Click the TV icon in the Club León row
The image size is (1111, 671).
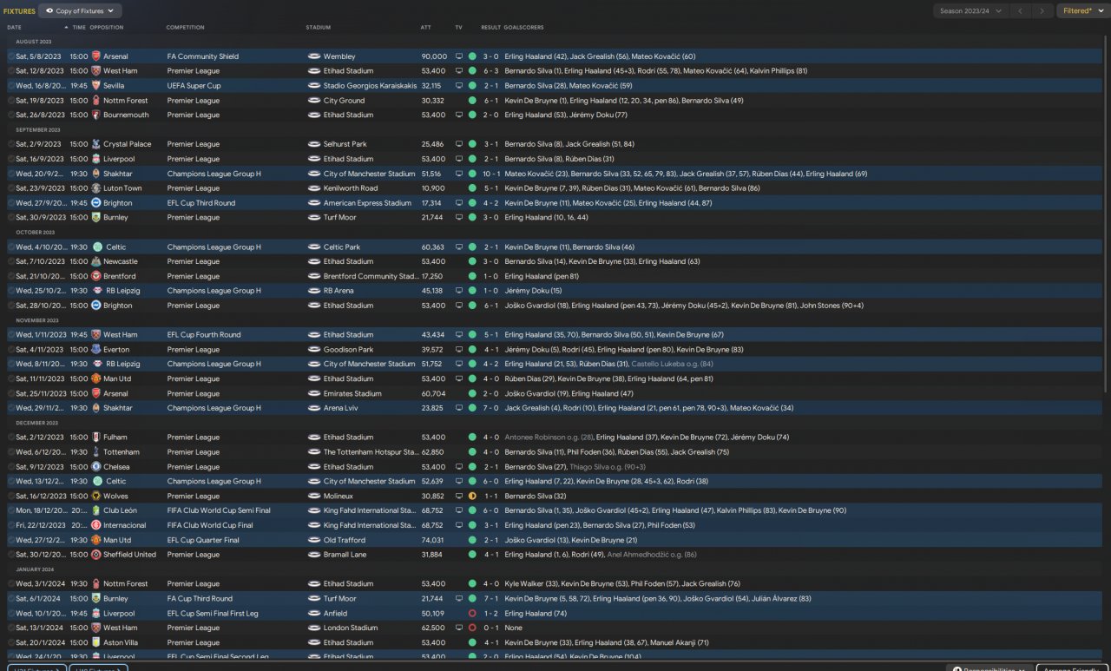coord(459,510)
